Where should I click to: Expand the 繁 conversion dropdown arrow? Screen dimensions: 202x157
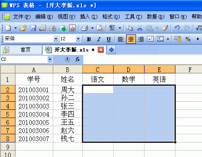(x=120, y=28)
